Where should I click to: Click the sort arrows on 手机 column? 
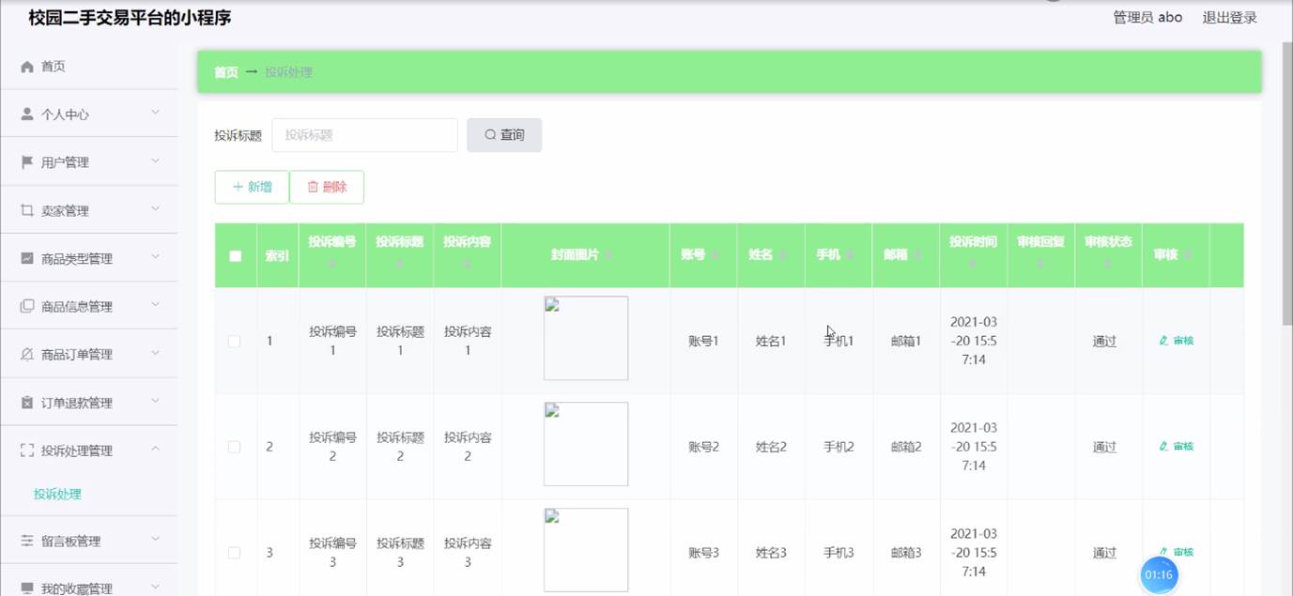[x=848, y=255]
